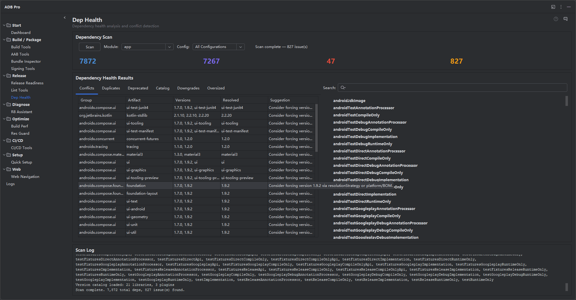Click the Build / Package folder icon
Image resolution: width=576 pixels, height=300 pixels.
coord(9,40)
